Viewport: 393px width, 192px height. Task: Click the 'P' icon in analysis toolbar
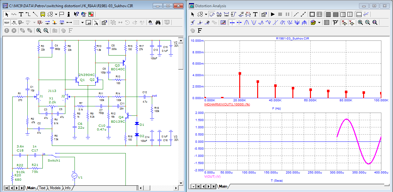click(335, 22)
